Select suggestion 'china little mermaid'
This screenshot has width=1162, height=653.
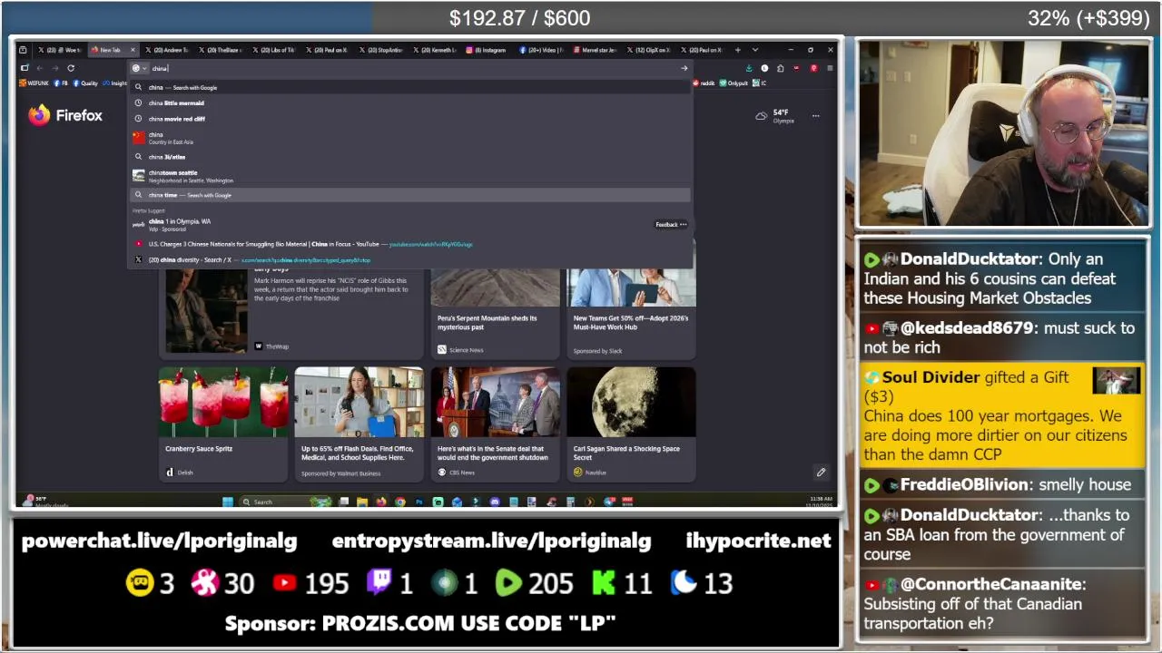[410, 102]
